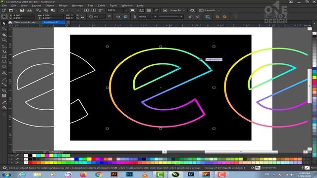Open Photoshop from the taskbar
This screenshot has width=317, height=178.
[129, 174]
